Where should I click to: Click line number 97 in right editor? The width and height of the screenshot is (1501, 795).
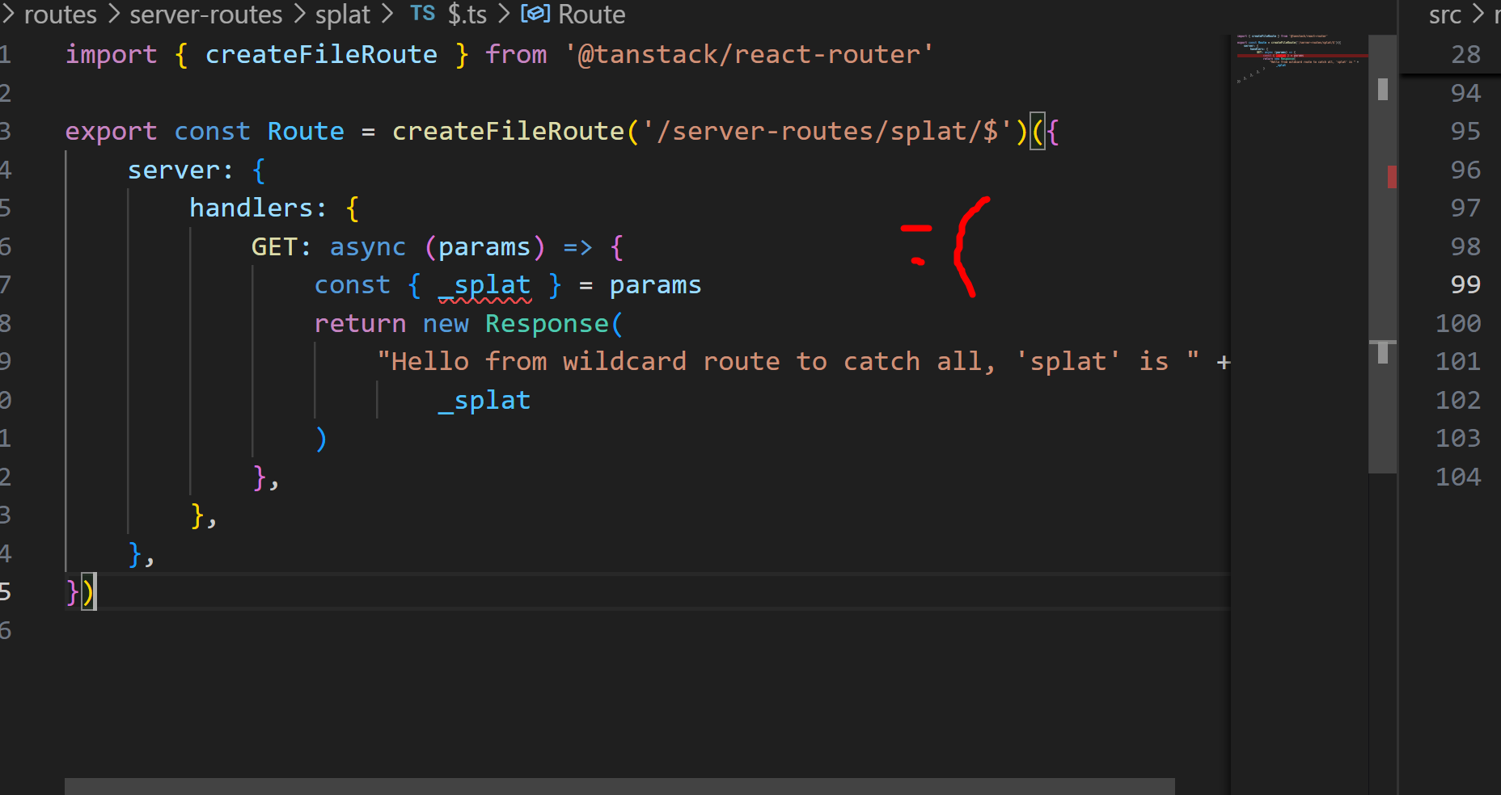[1465, 208]
